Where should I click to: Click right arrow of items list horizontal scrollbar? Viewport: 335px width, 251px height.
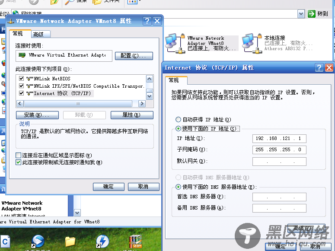(x=142, y=104)
